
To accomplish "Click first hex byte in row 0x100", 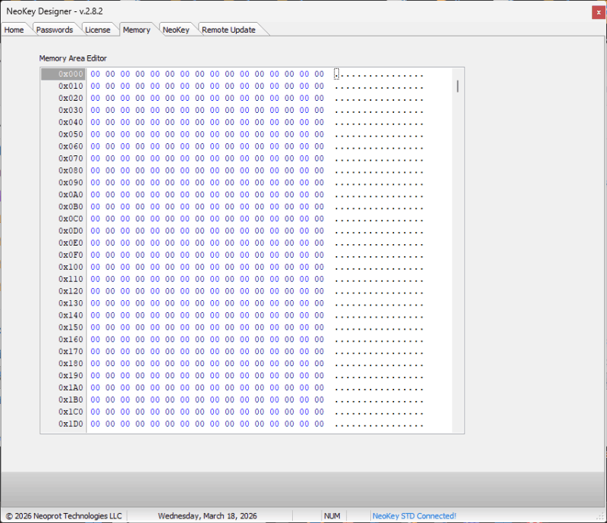I will (96, 268).
